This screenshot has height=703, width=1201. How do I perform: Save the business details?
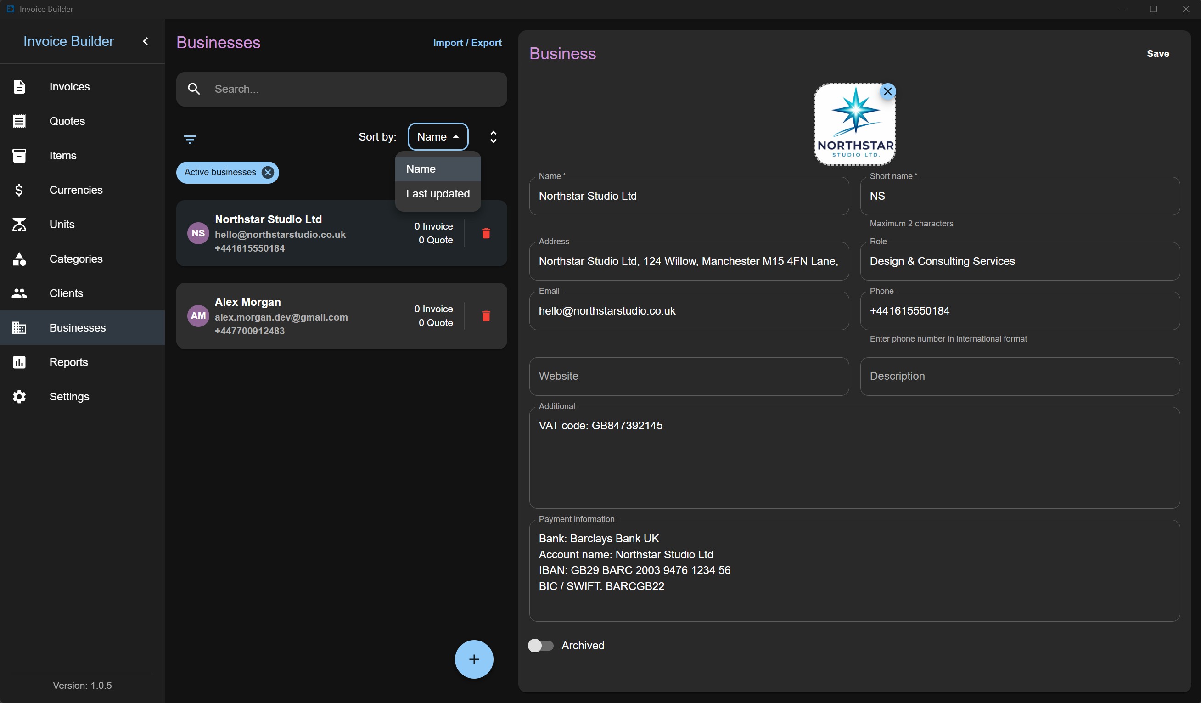coord(1158,54)
